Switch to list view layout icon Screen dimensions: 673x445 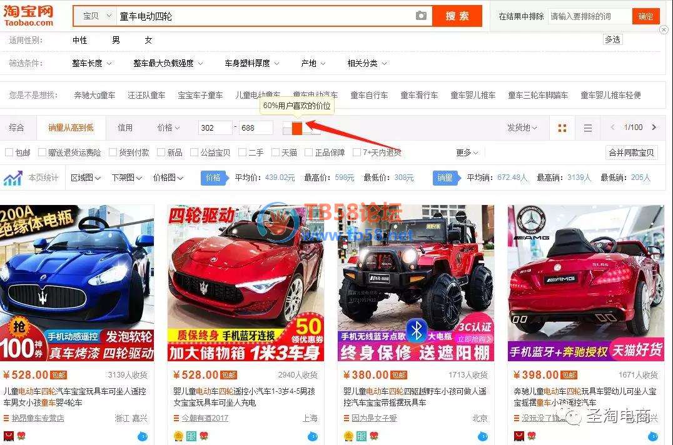(587, 128)
